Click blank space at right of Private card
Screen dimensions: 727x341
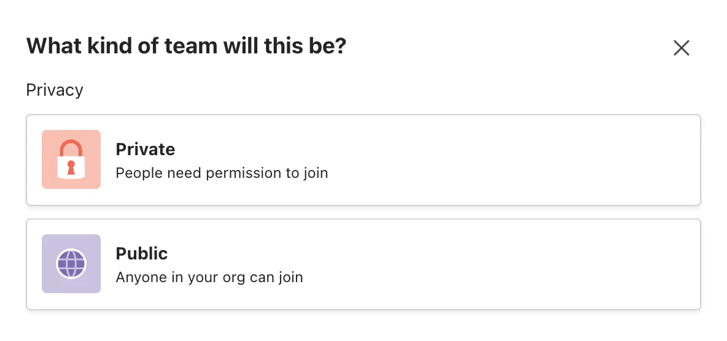[x=553, y=160]
